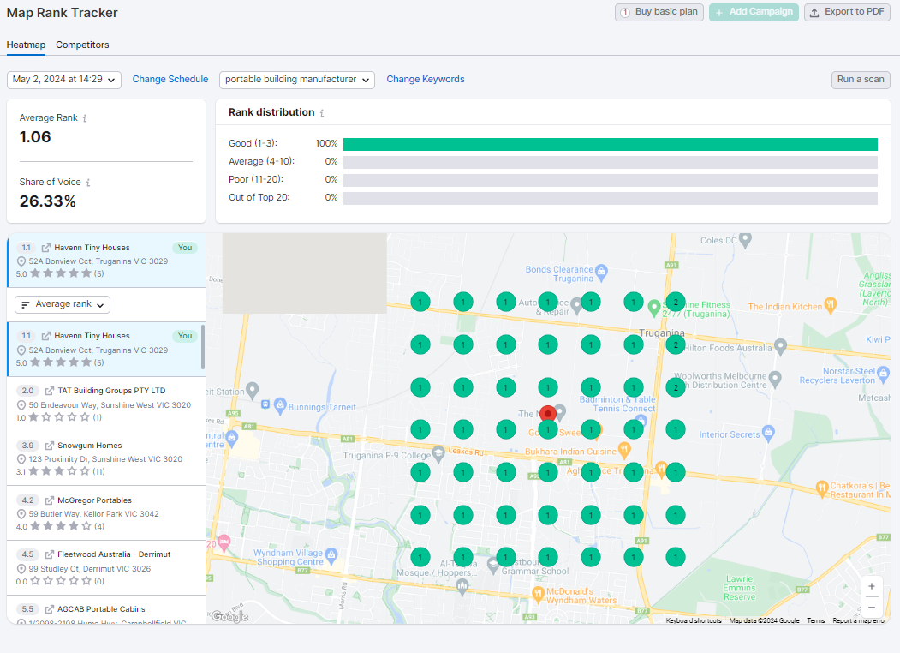Click Buy basic plan button
900x653 pixels.
[659, 12]
